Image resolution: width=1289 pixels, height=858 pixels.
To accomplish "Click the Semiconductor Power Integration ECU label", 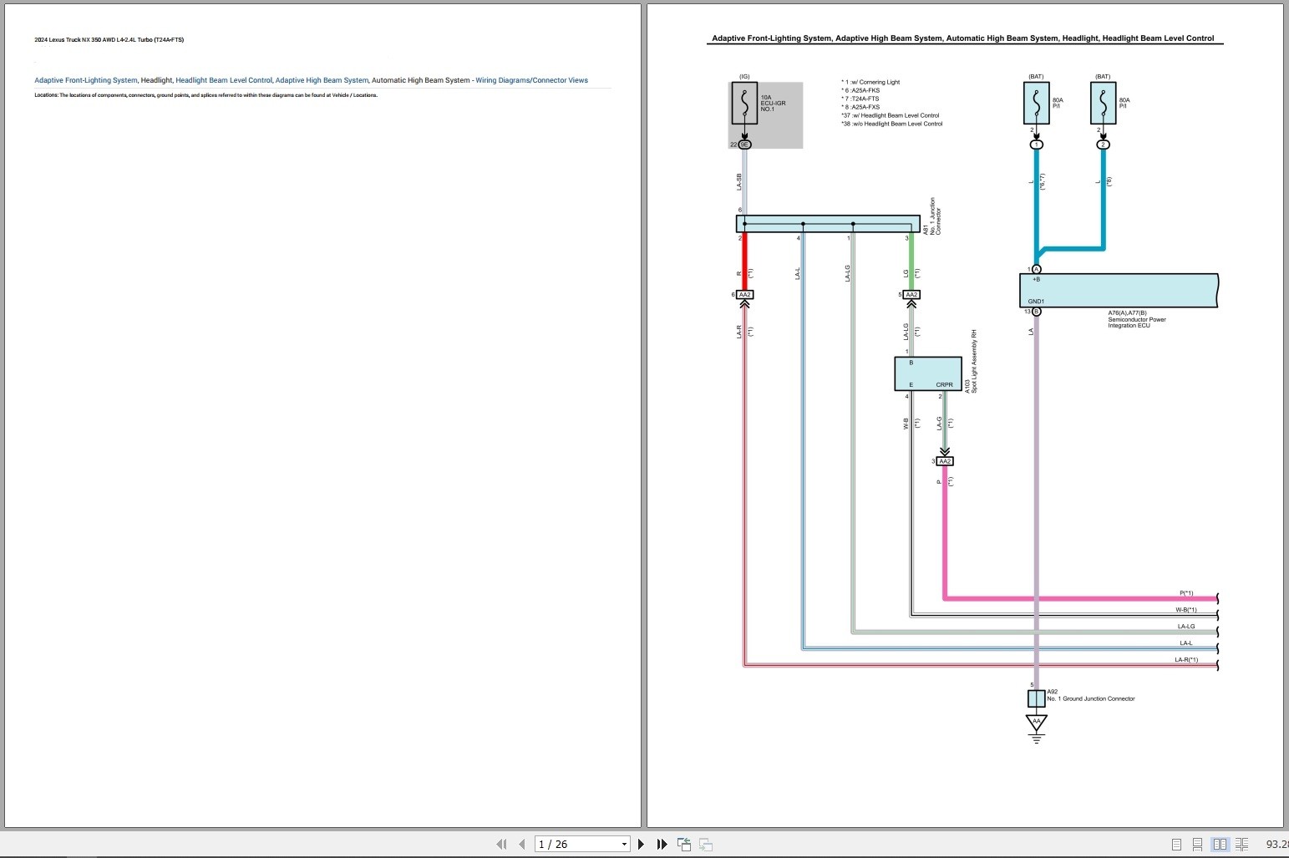I will (x=1137, y=319).
